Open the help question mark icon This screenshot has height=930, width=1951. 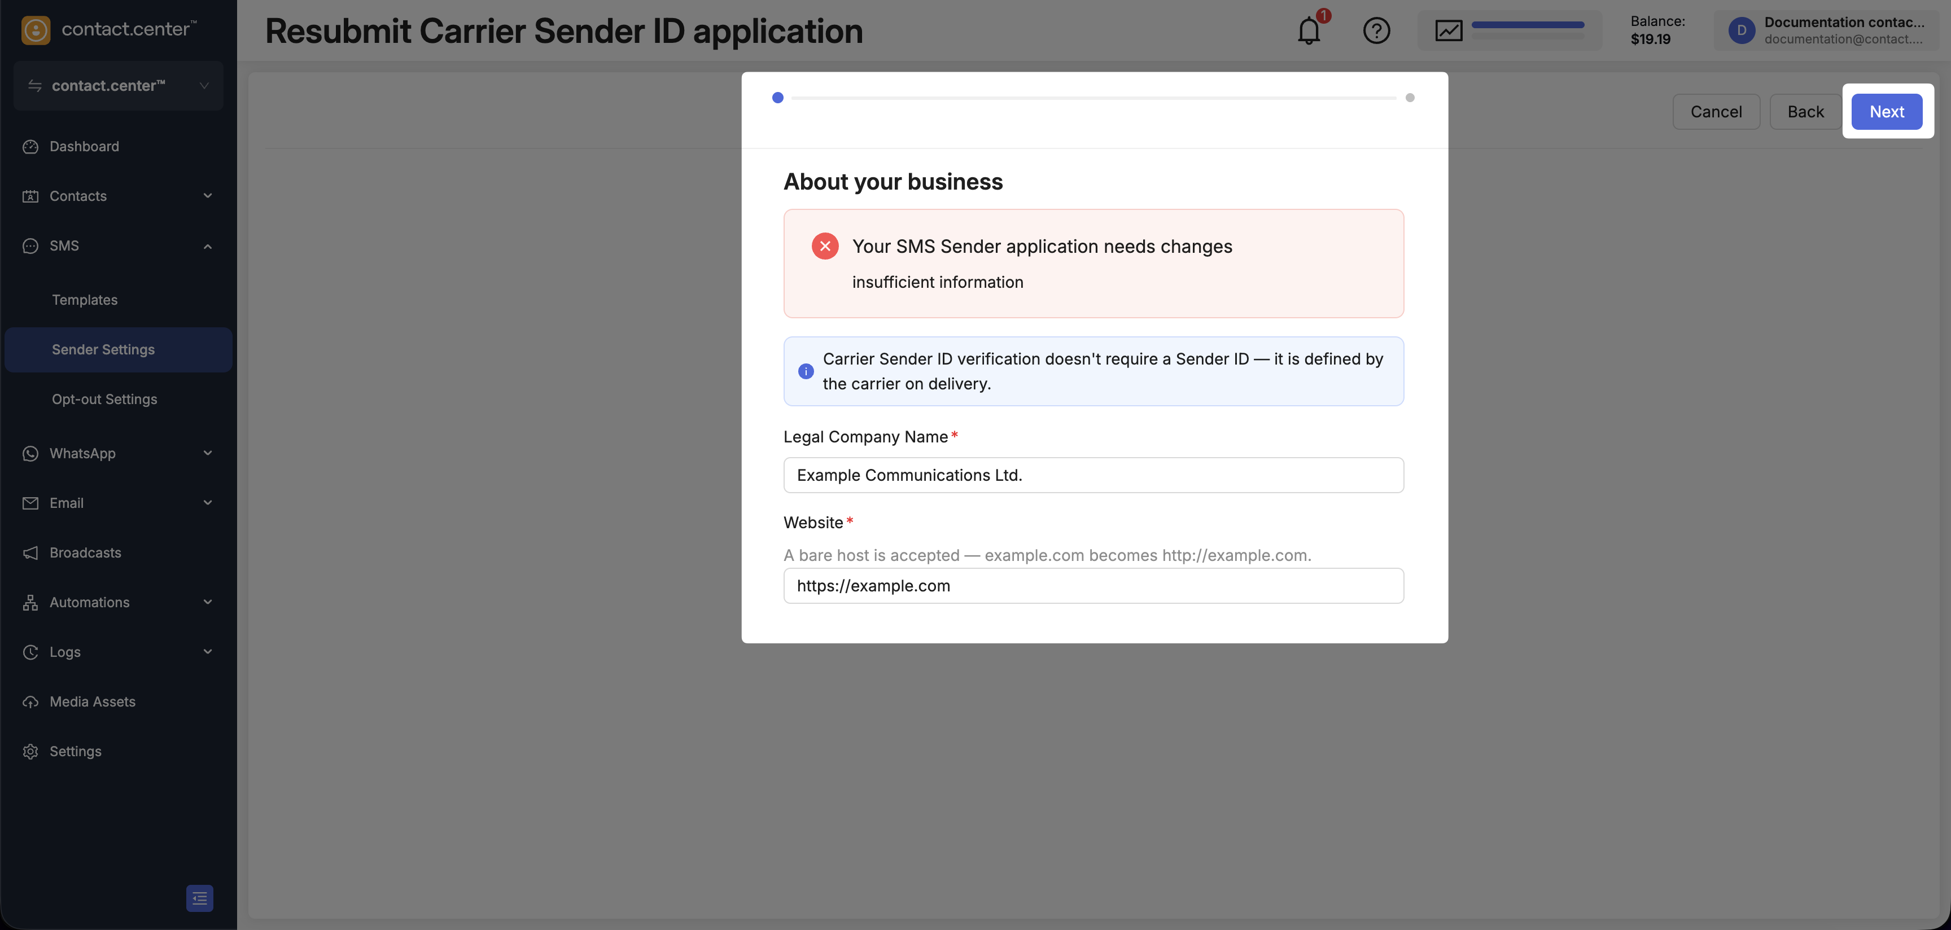coord(1376,30)
